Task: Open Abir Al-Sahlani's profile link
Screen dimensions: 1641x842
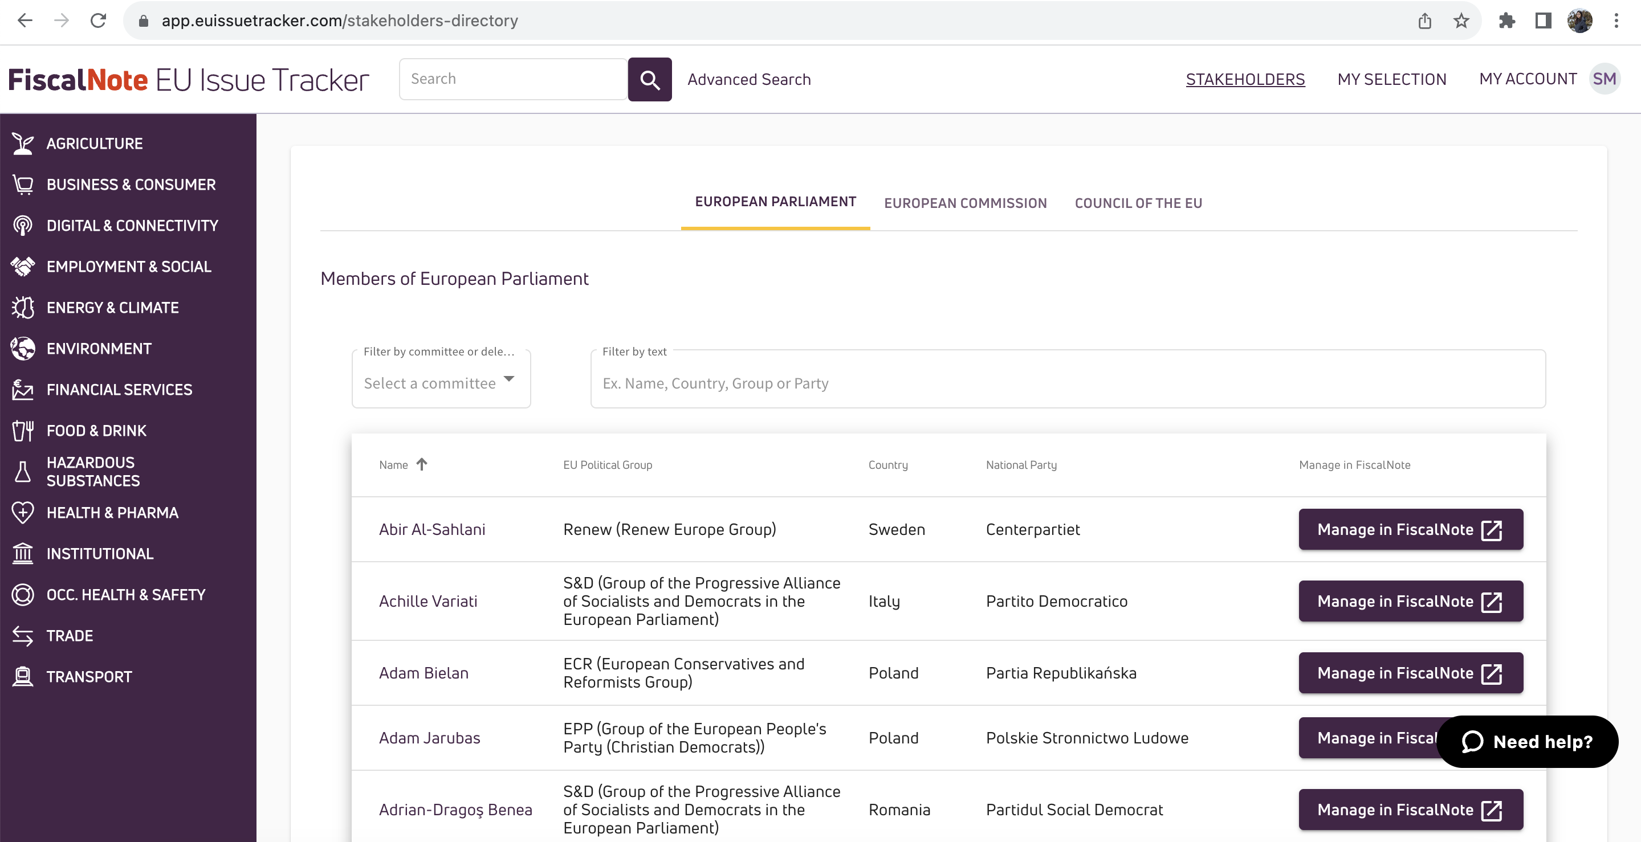Action: pos(432,529)
